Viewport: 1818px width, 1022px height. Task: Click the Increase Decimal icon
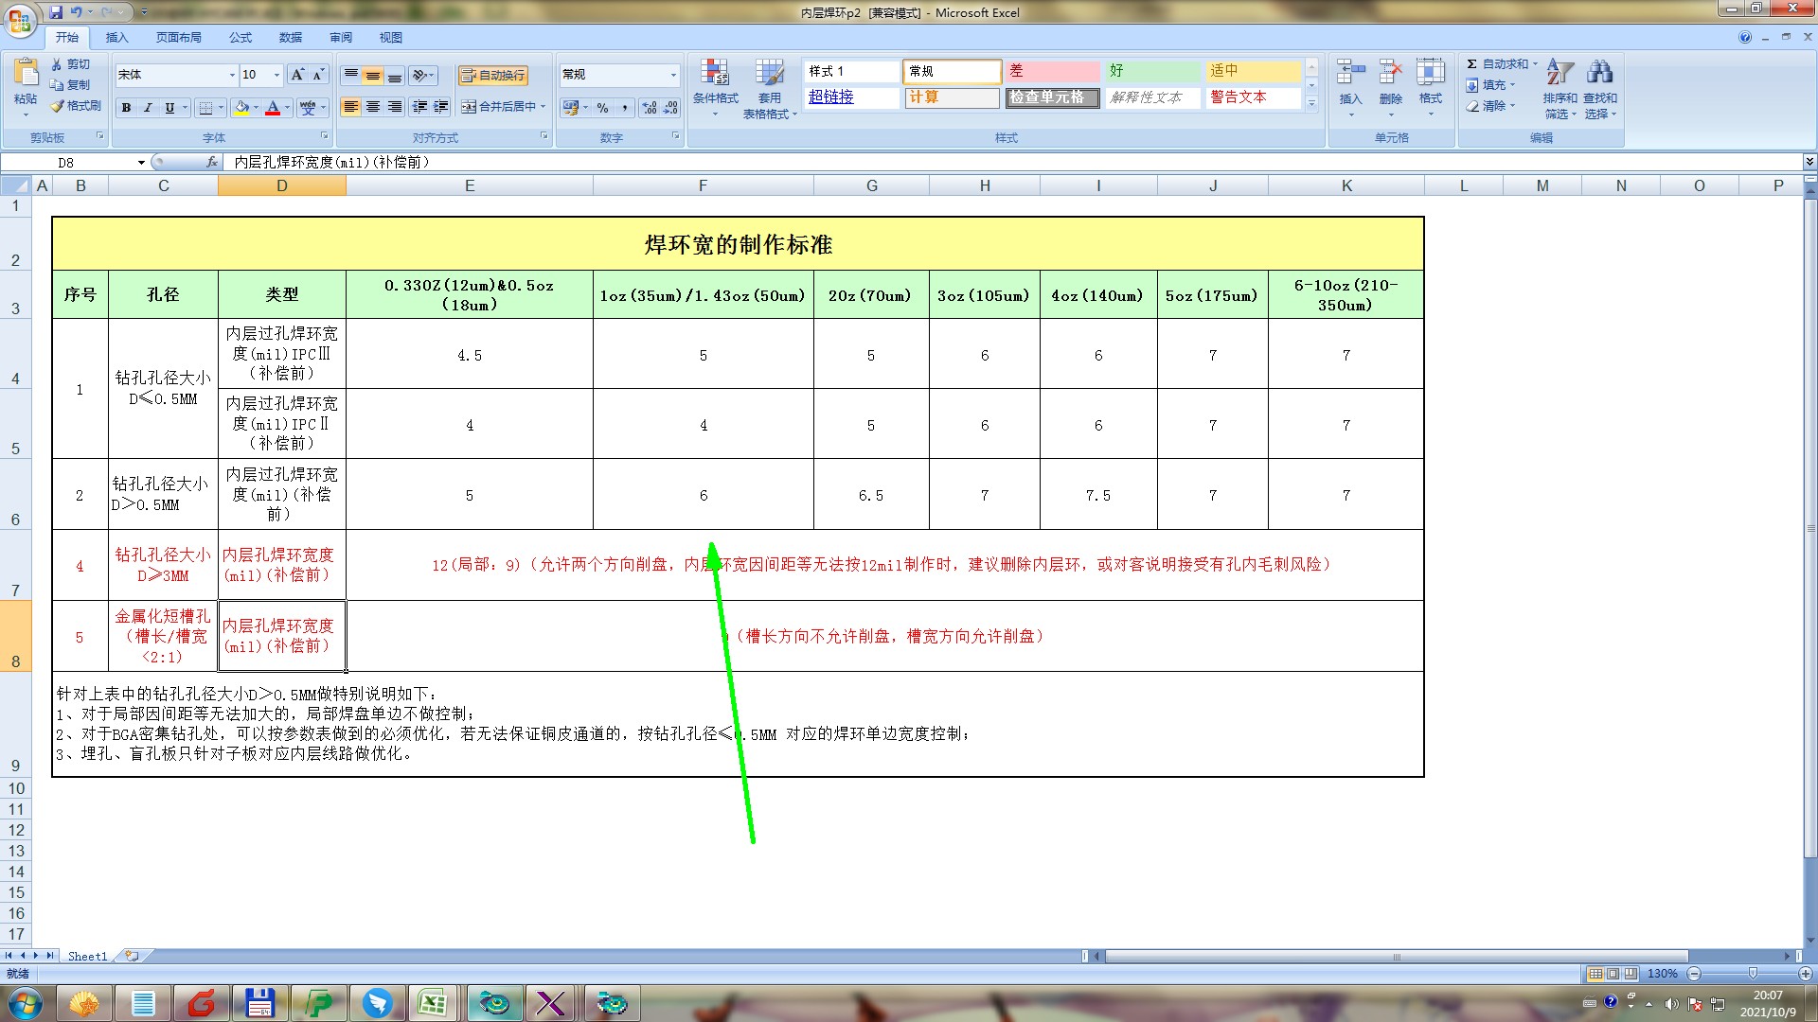tap(649, 108)
